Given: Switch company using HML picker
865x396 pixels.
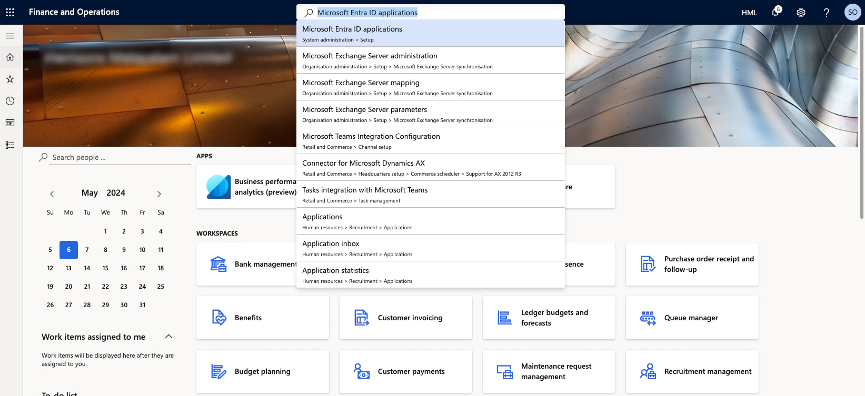Looking at the screenshot, I should point(749,13).
